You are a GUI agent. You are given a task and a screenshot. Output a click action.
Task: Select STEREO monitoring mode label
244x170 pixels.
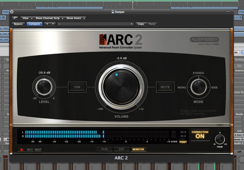tap(198, 73)
